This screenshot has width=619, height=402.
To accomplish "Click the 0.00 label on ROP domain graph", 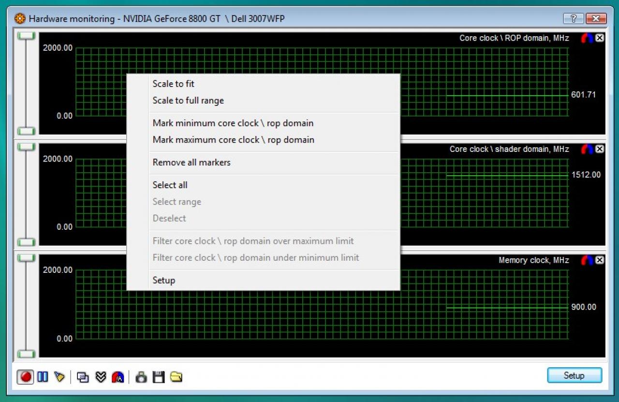I will pyautogui.click(x=65, y=116).
